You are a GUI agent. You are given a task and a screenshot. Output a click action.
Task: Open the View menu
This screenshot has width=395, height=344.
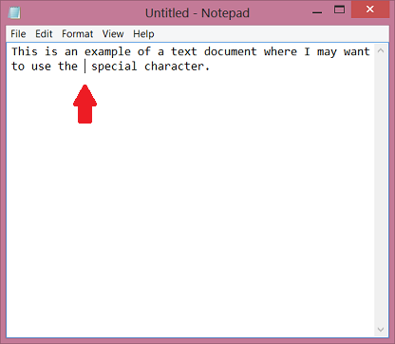tap(113, 34)
